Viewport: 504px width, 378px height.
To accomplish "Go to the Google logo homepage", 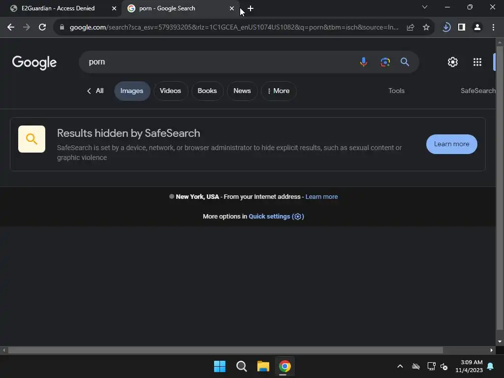I will 34,63.
